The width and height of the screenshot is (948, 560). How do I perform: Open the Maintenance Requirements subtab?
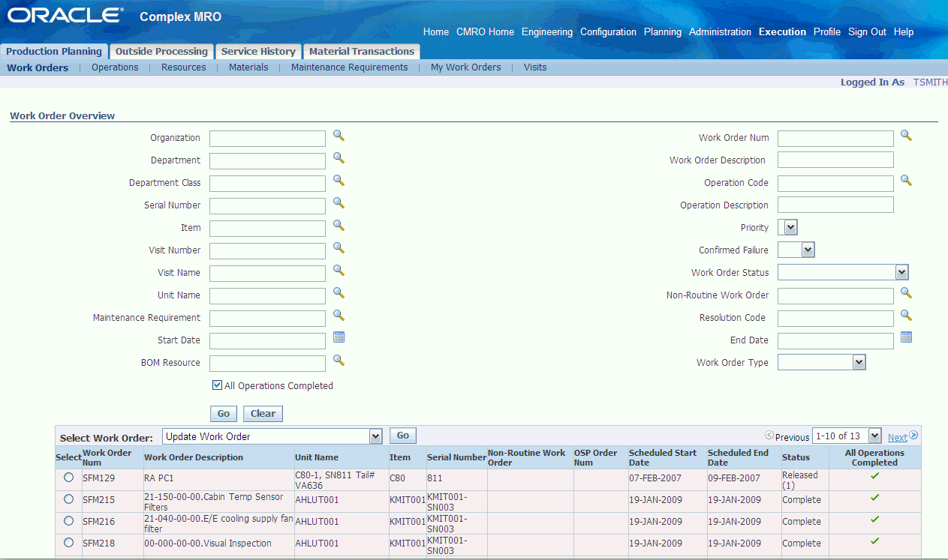349,67
